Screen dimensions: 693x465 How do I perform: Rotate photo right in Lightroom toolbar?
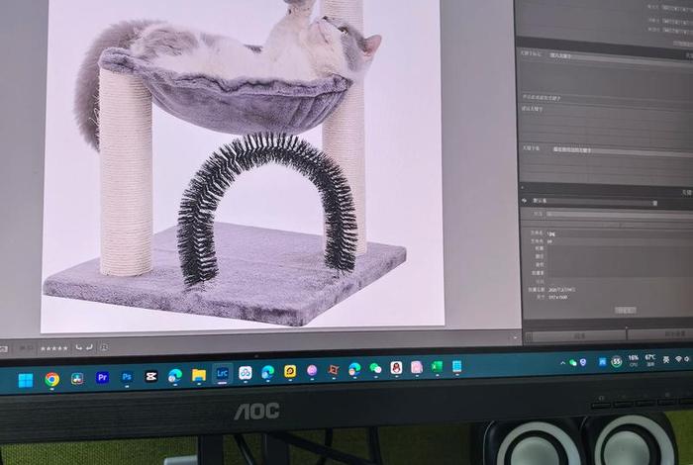[89, 347]
